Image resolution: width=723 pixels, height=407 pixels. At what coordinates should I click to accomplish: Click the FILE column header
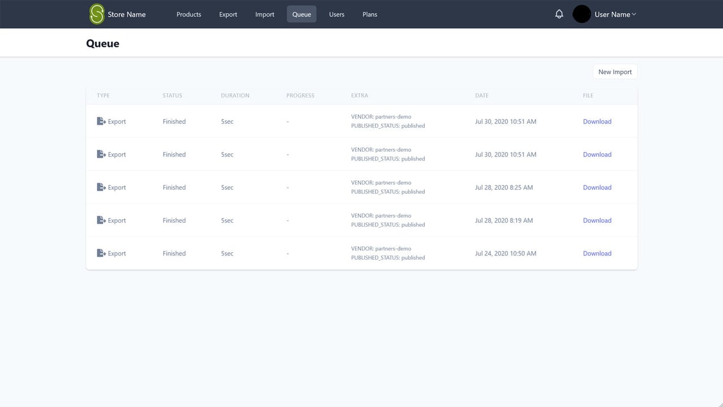coord(588,96)
